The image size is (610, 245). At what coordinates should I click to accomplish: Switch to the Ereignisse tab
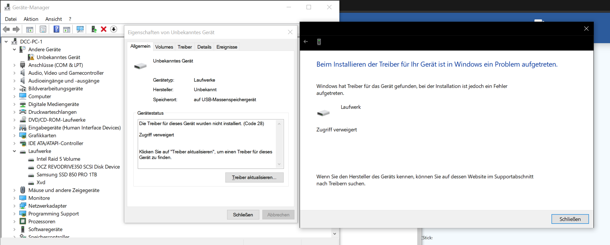(x=227, y=47)
